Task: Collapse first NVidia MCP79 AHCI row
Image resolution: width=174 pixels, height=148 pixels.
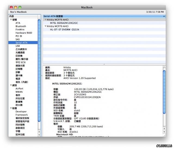Action: (45, 20)
